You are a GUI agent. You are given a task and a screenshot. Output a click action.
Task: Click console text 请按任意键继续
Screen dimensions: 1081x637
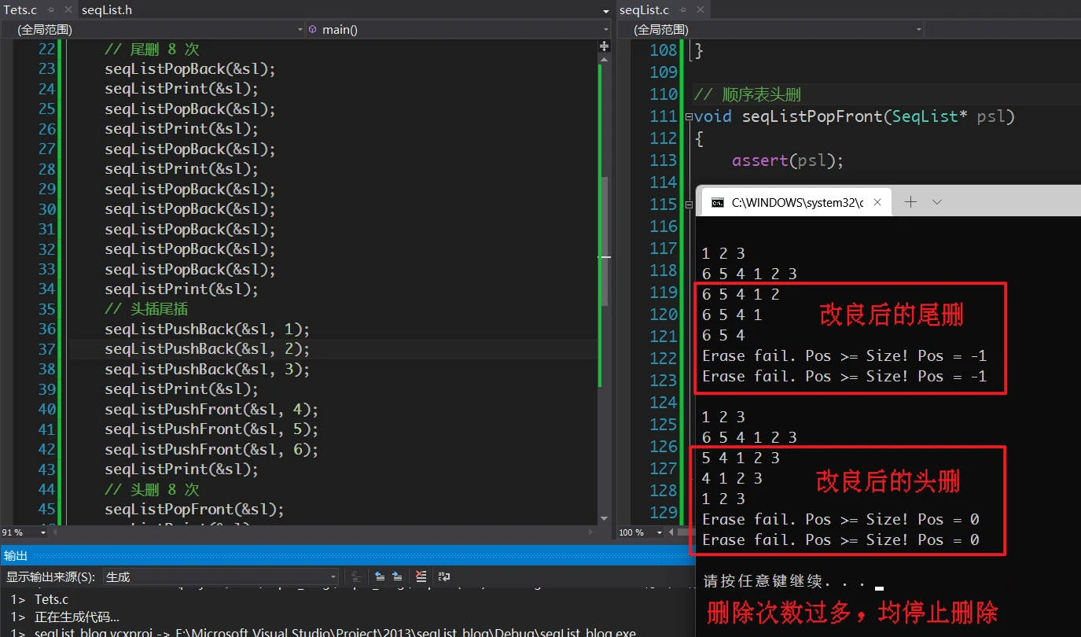785,583
